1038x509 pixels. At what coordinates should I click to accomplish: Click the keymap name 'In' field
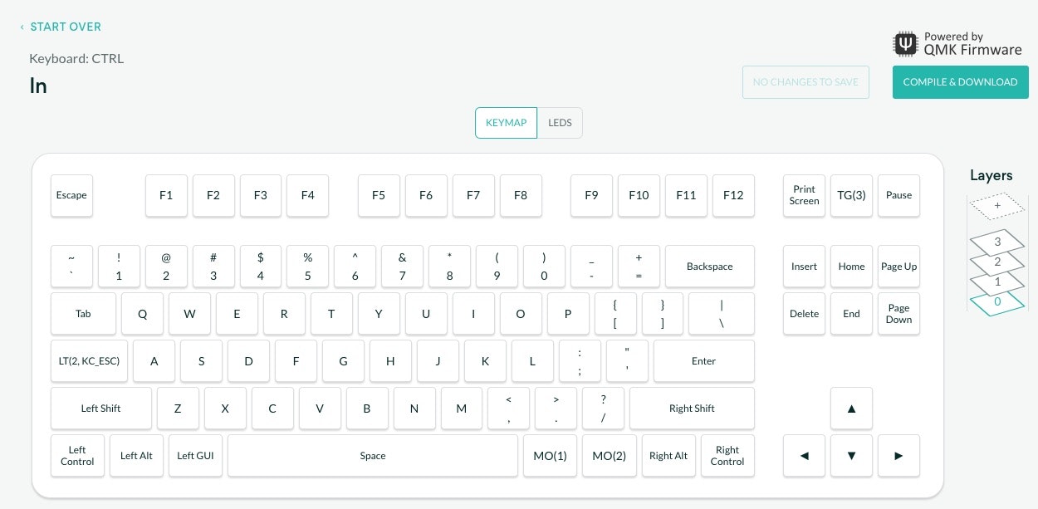(x=38, y=86)
